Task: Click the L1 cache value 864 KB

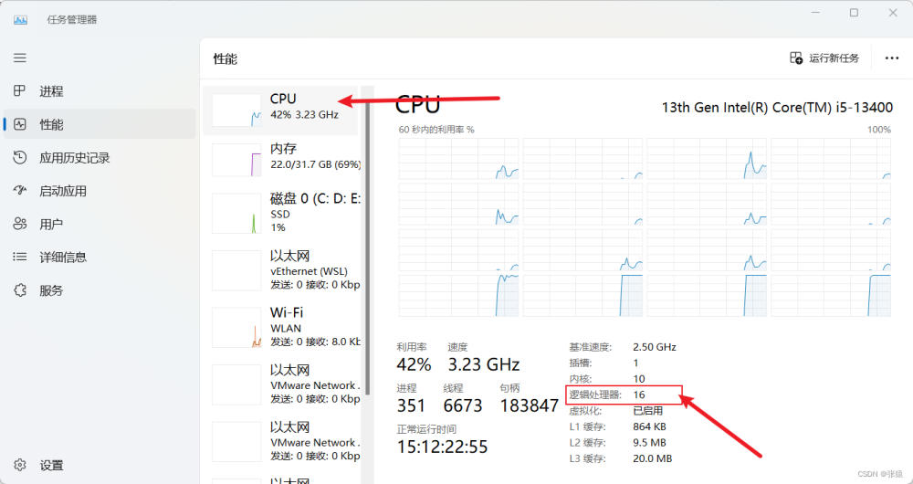Action: [x=649, y=426]
